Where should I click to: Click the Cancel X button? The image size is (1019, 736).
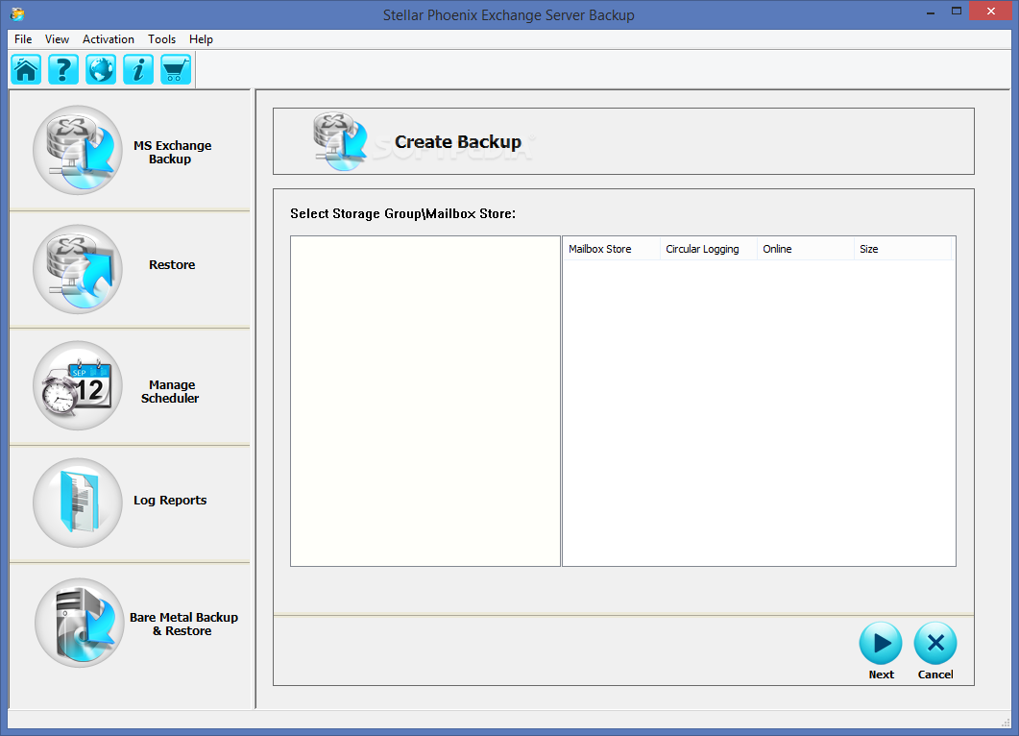tap(935, 643)
